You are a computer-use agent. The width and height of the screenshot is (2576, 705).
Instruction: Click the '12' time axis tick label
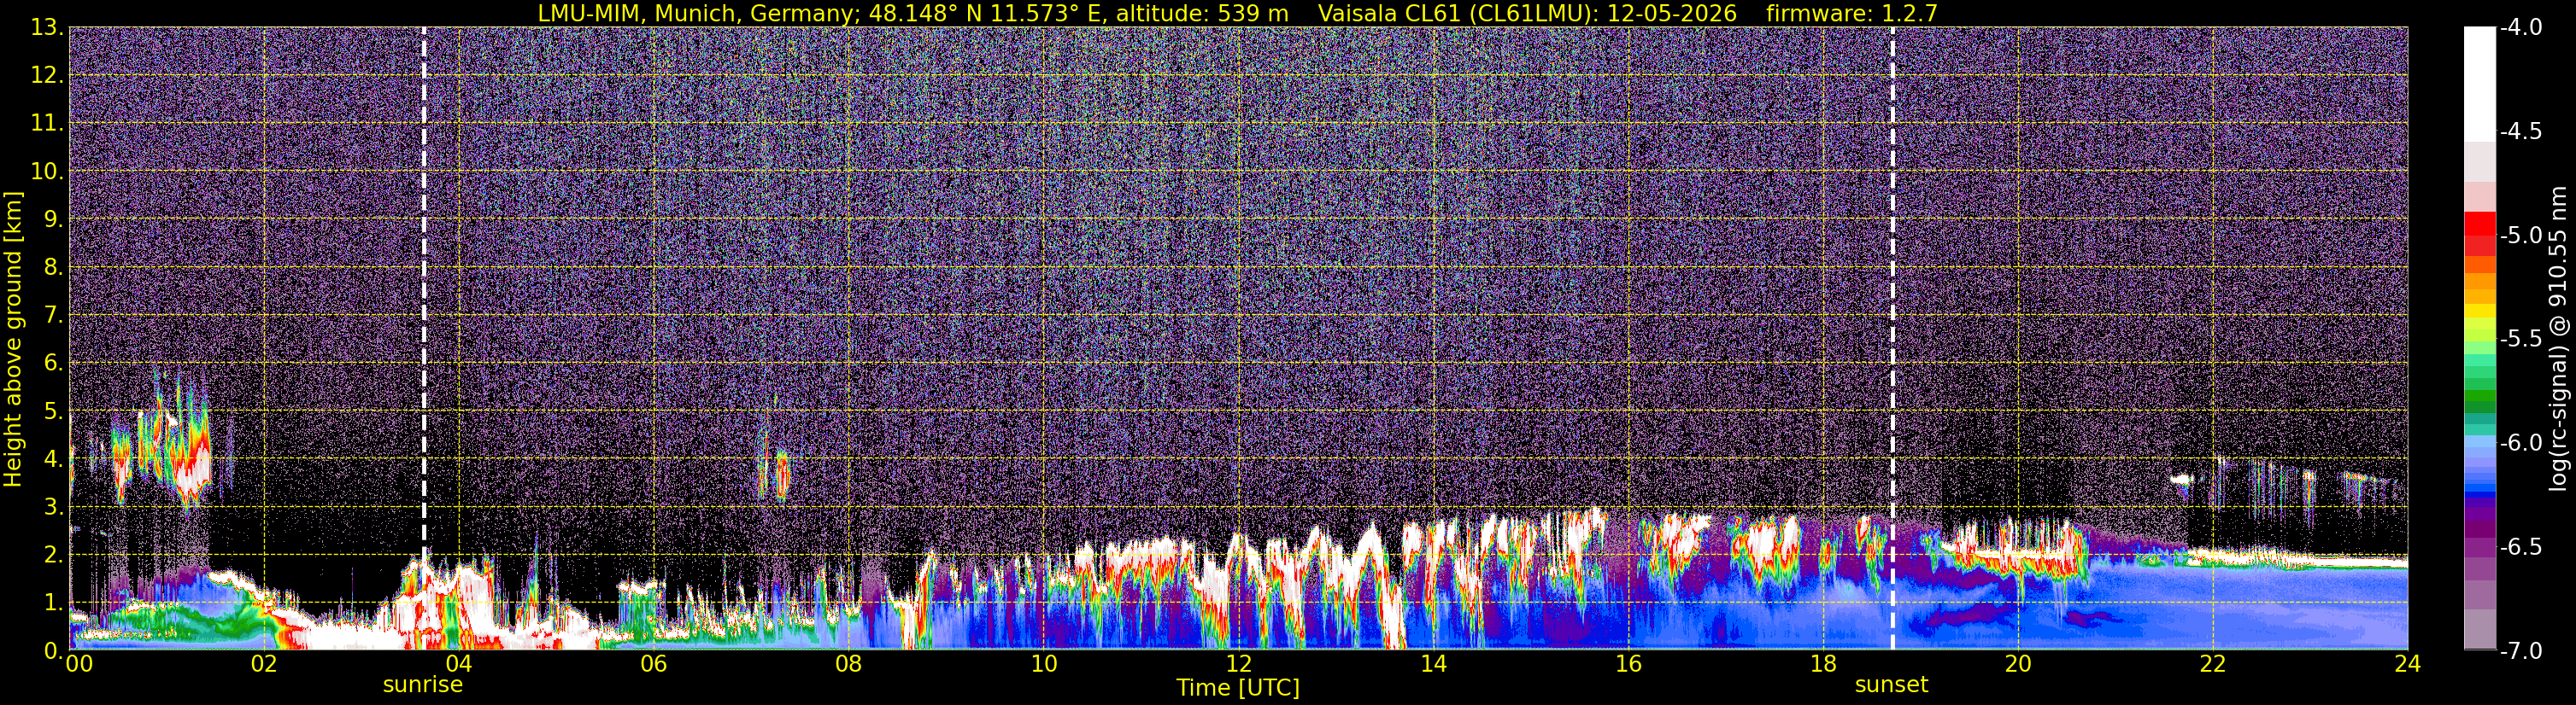(x=1238, y=664)
